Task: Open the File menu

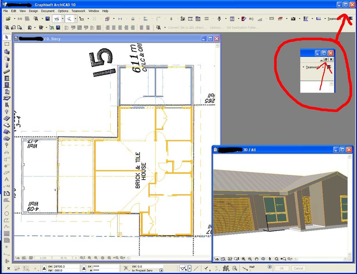Action: [x=6, y=11]
